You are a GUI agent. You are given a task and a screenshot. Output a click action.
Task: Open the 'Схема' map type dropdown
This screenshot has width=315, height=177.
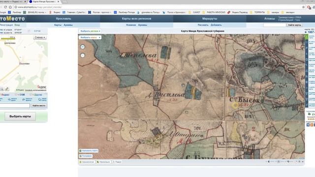point(40,37)
